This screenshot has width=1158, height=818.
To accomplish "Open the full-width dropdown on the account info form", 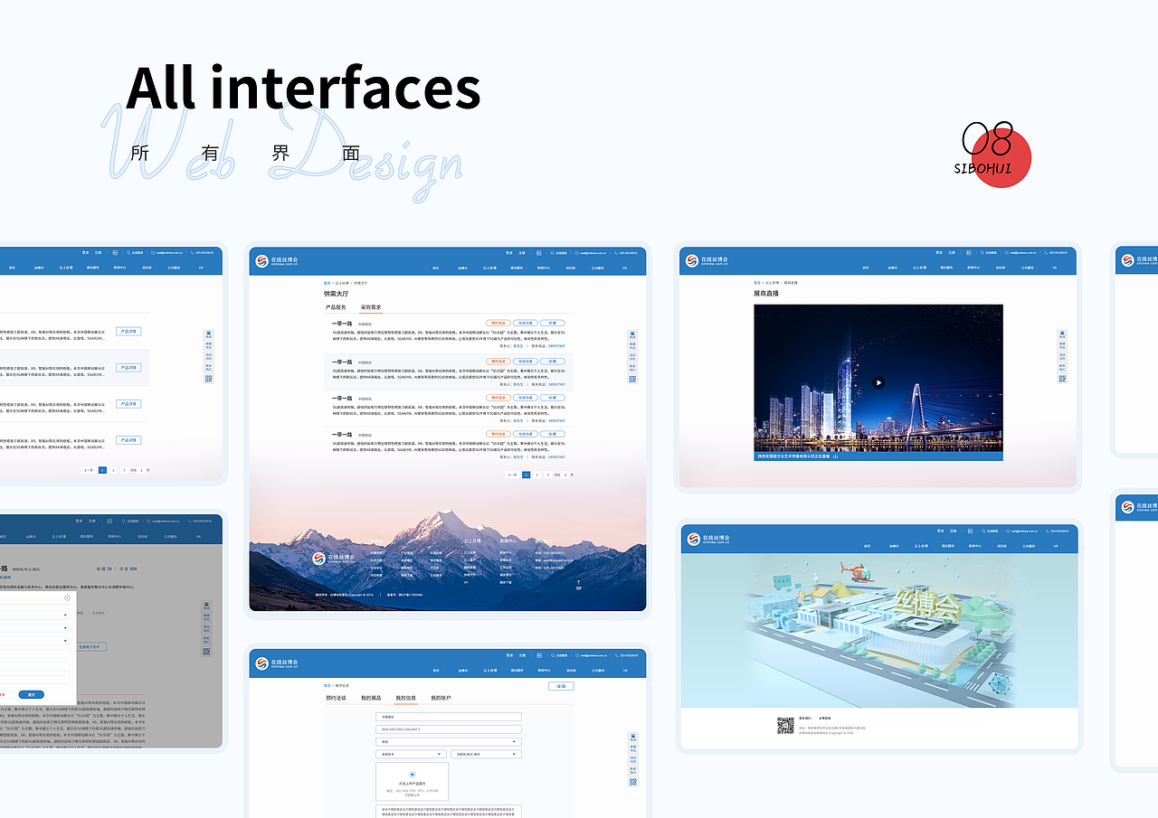I will [x=449, y=742].
